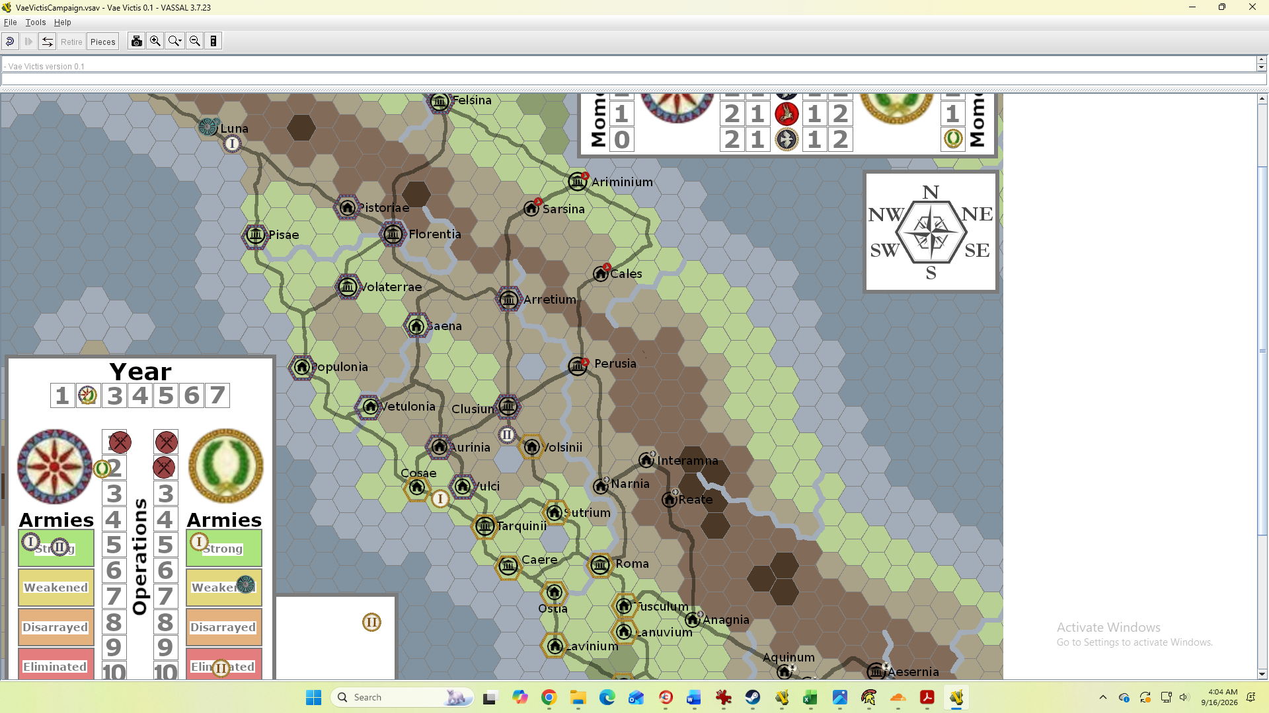Select the Clusium city marker
The height and width of the screenshot is (713, 1269).
click(x=508, y=407)
